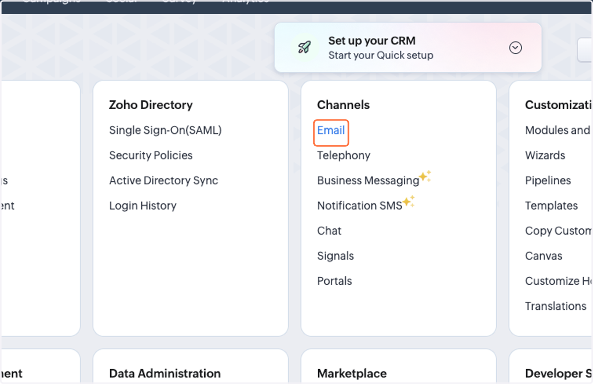Open Canvas under Customization

[544, 256]
